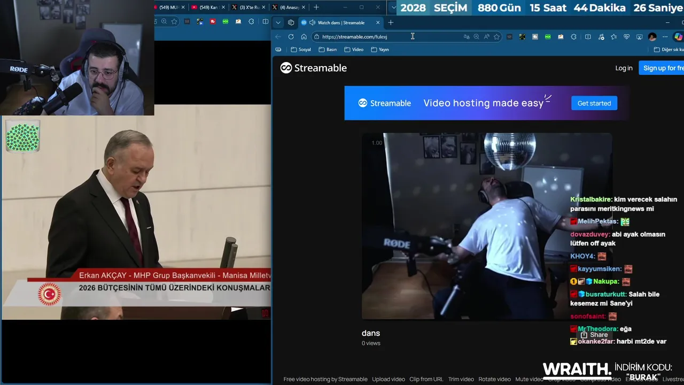The image size is (684, 385).
Task: Expand the Yayın bookmarks folder
Action: (380, 49)
